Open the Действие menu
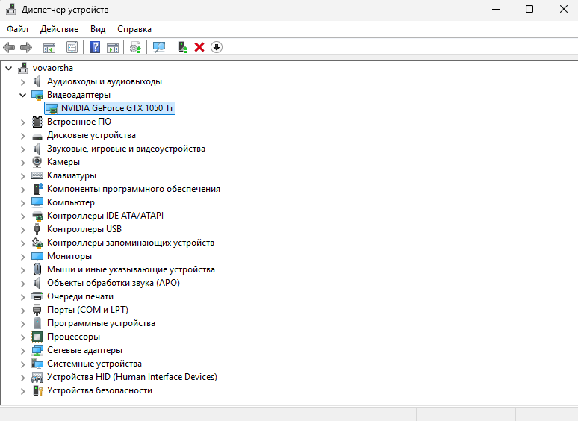578x421 pixels. tap(59, 28)
